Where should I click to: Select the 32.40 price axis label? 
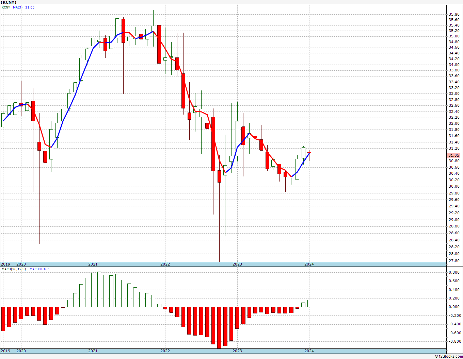point(454,112)
